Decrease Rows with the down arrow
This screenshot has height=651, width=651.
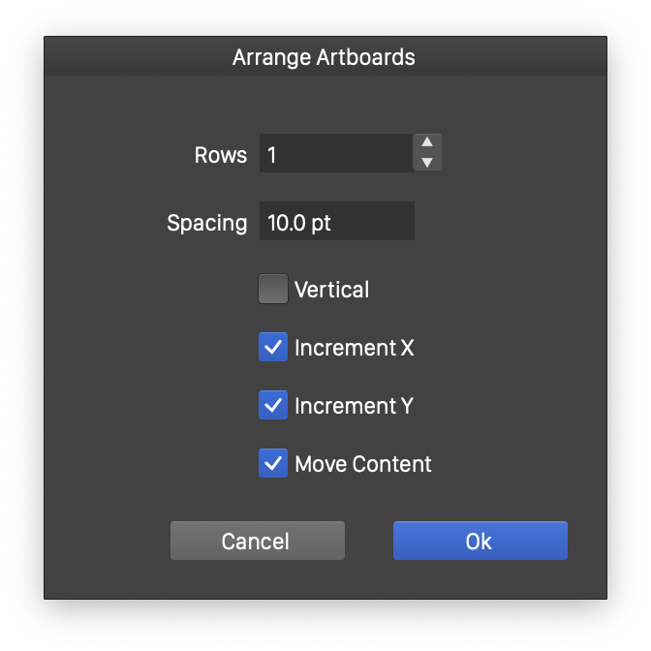[x=427, y=162]
